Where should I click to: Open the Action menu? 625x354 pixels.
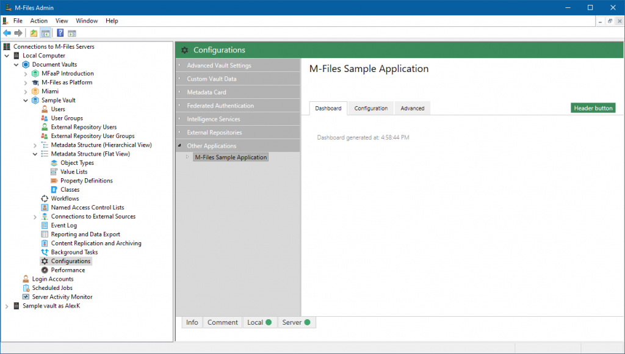coord(38,20)
